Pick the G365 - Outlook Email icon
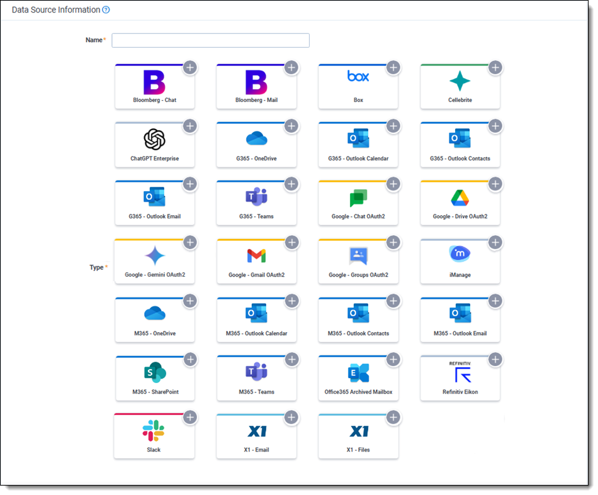Viewport: 598px width, 495px height. point(154,197)
